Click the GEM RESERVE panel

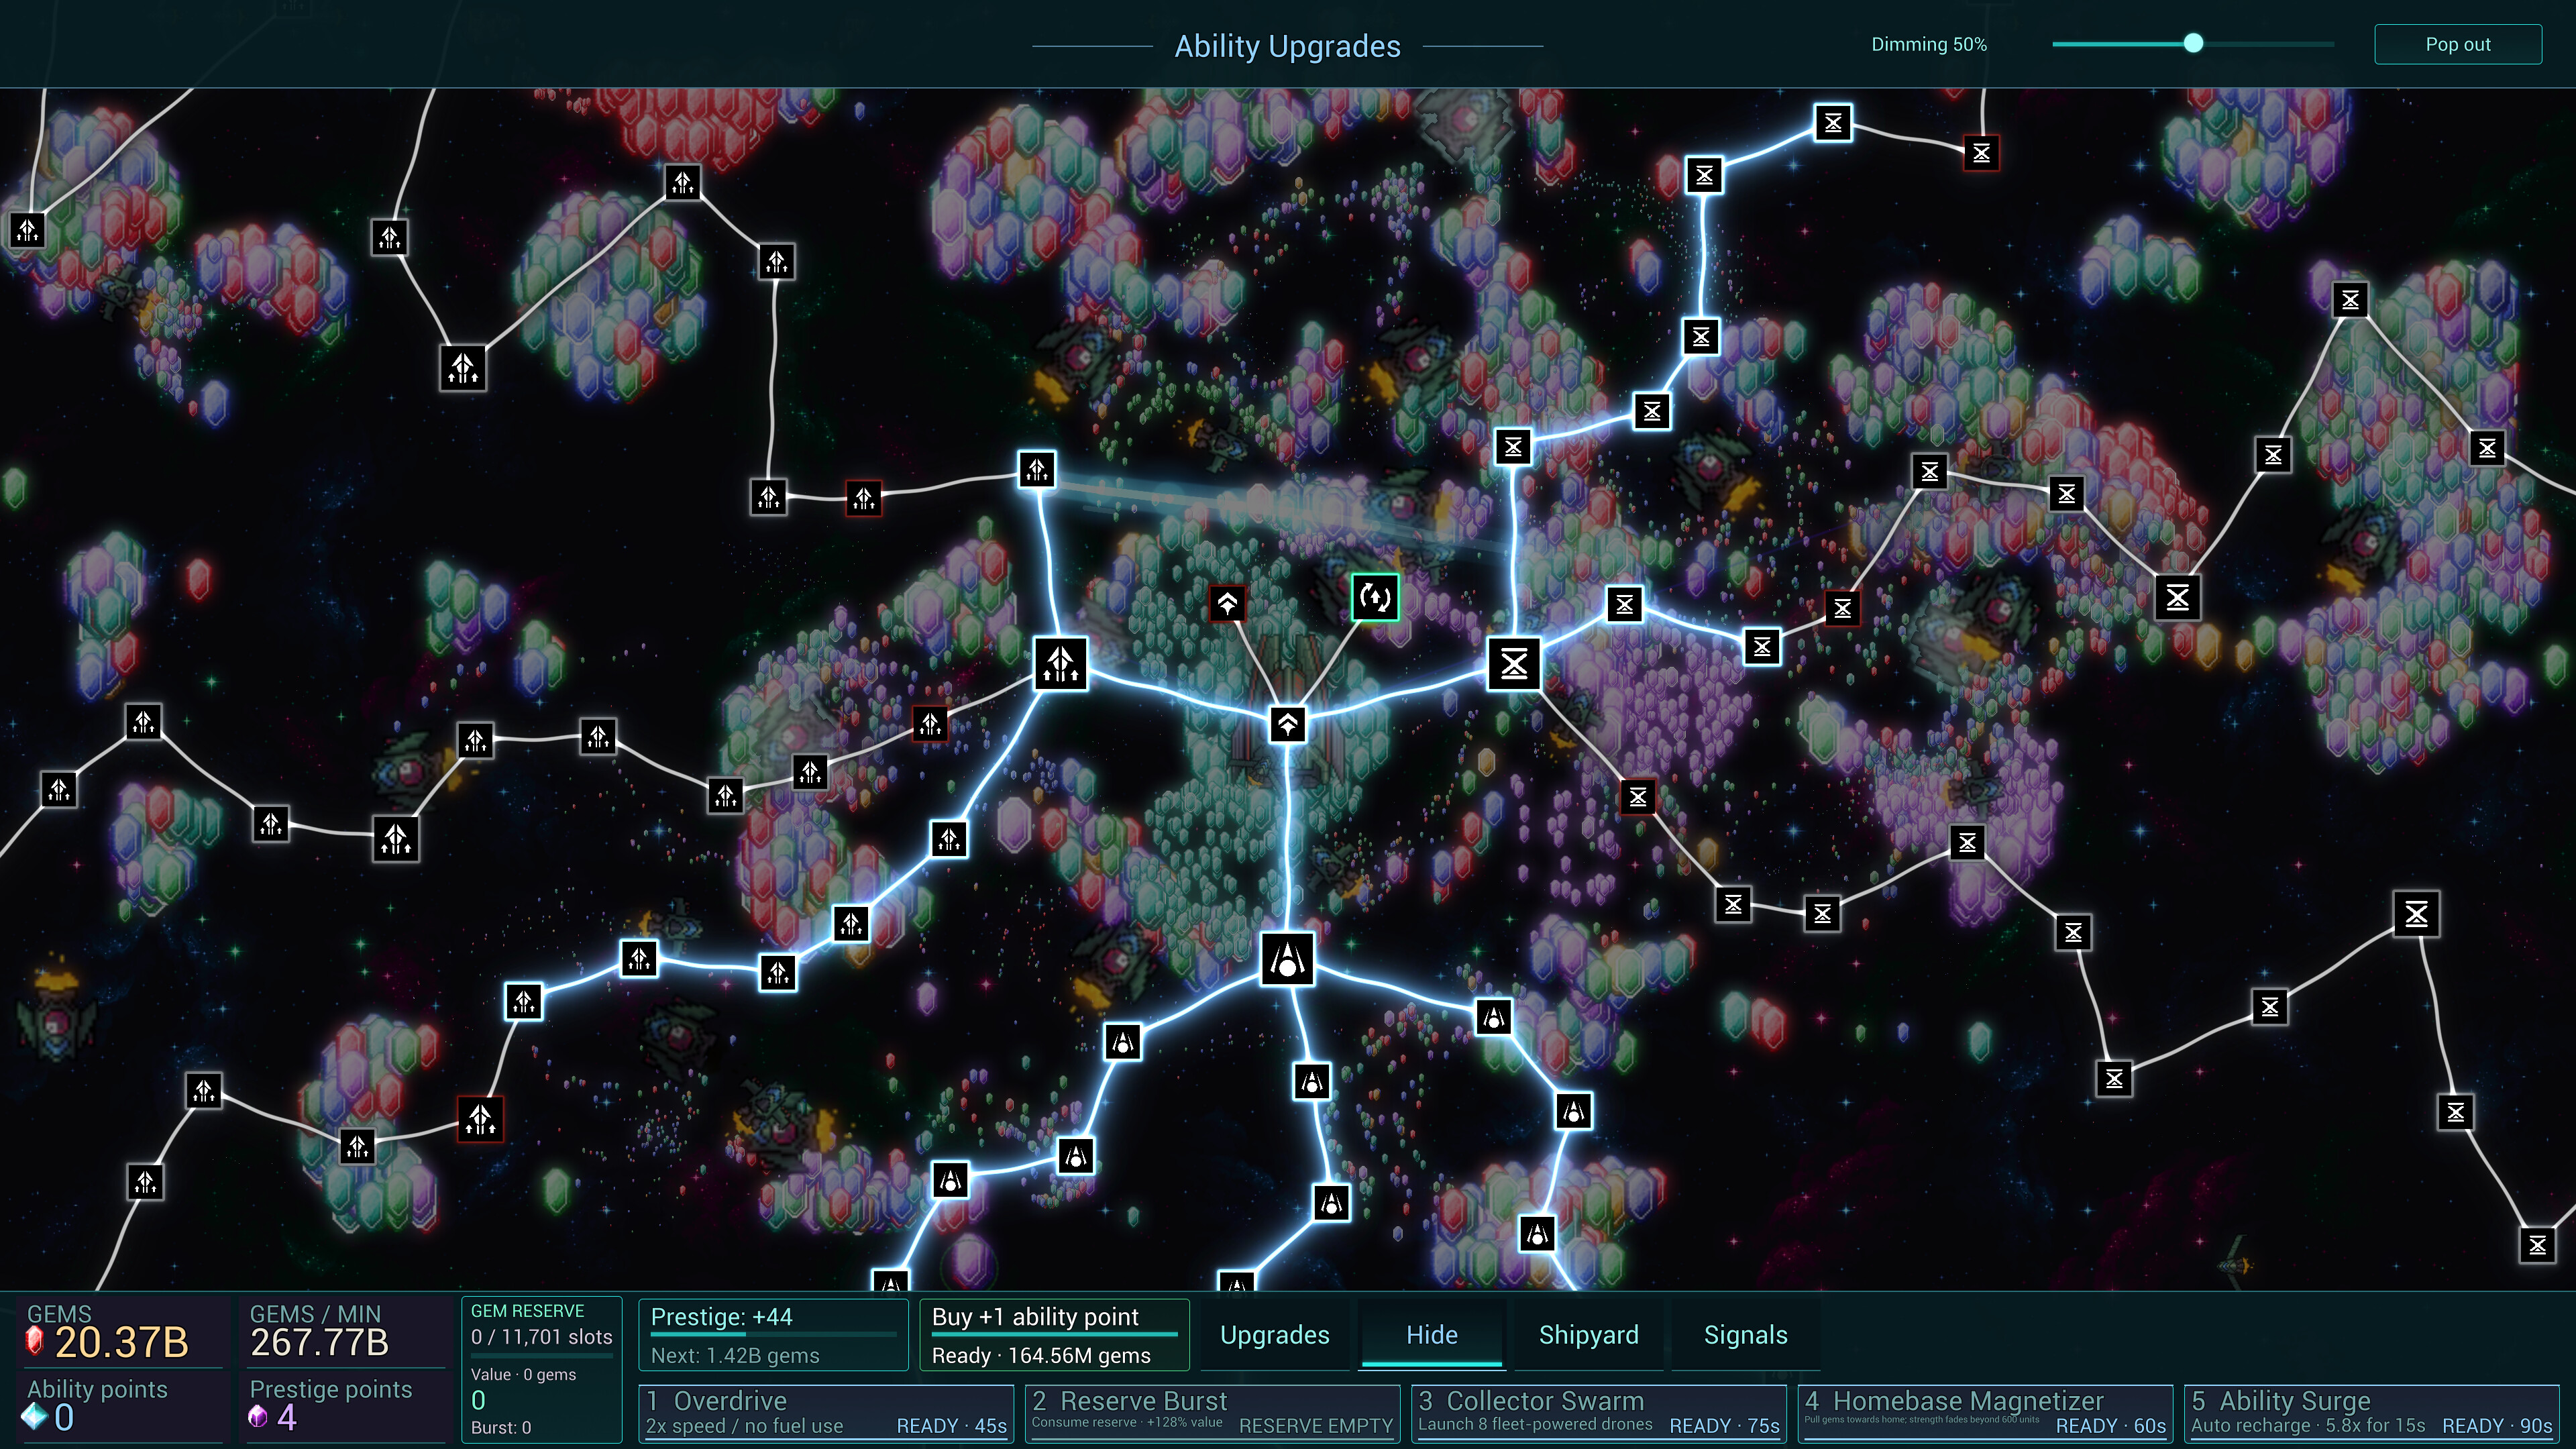541,1369
